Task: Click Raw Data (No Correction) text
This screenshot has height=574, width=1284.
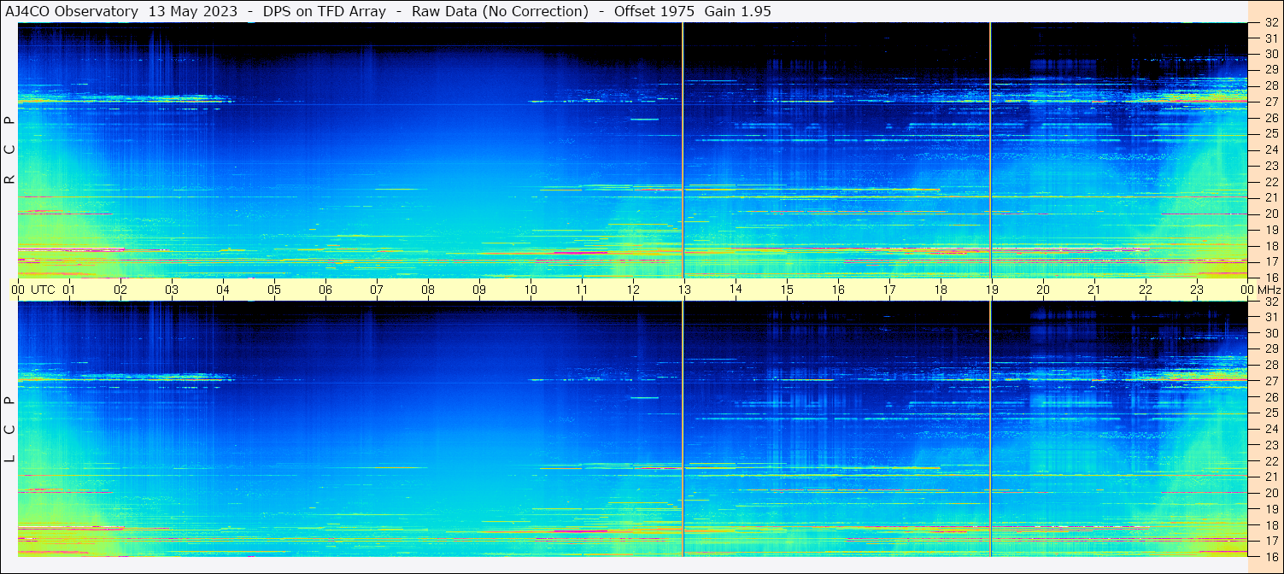Action: click(x=500, y=11)
